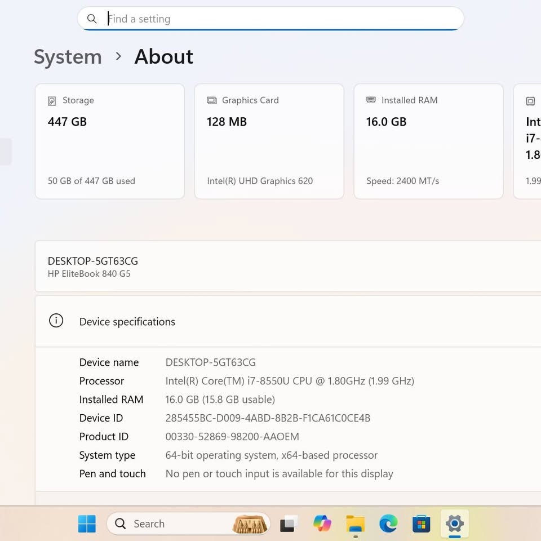Click 'Speed: 2400 MT/s' text
The image size is (541, 541).
[x=402, y=181]
